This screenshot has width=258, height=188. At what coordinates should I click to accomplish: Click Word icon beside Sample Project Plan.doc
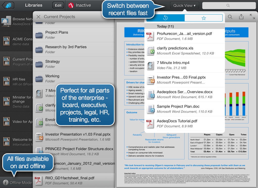(151, 109)
